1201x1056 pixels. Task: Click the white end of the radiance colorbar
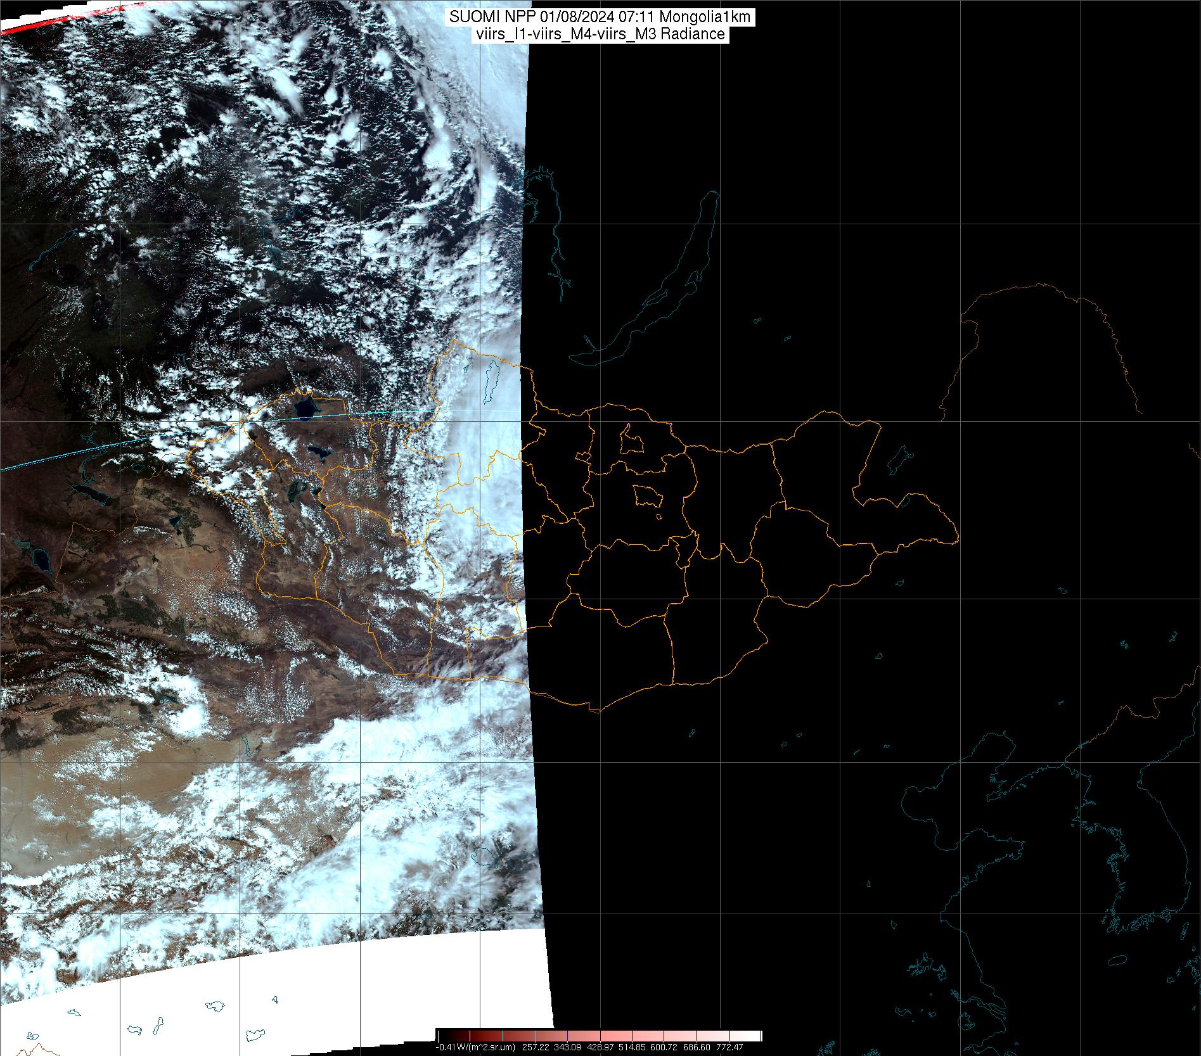(754, 1036)
